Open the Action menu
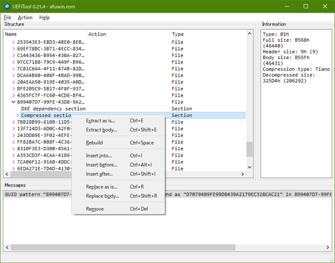Screen dimensions: 335x263 point(25,17)
